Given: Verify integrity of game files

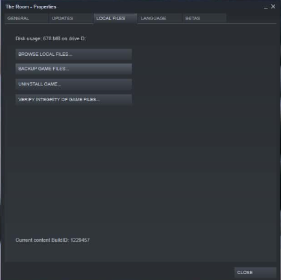Looking at the screenshot, I should pos(73,100).
